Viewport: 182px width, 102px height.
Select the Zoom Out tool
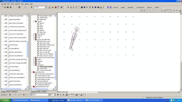point(71,7)
